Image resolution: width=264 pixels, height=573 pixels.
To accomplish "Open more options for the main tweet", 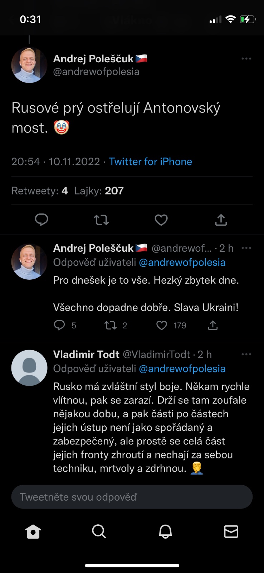I will [246, 59].
